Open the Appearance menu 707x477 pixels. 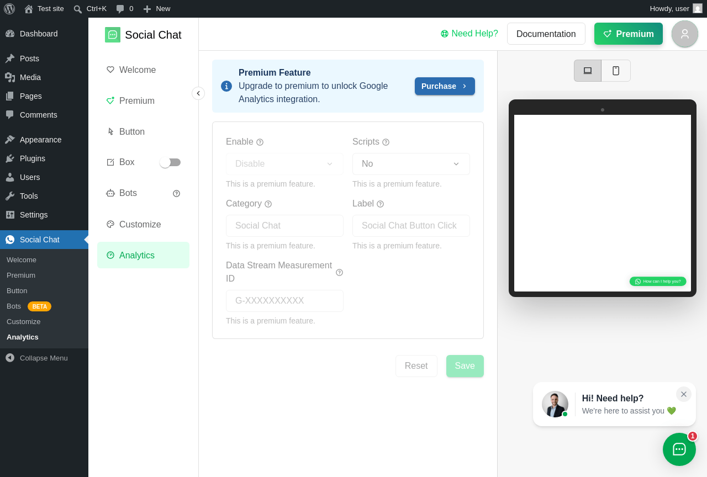44,140
